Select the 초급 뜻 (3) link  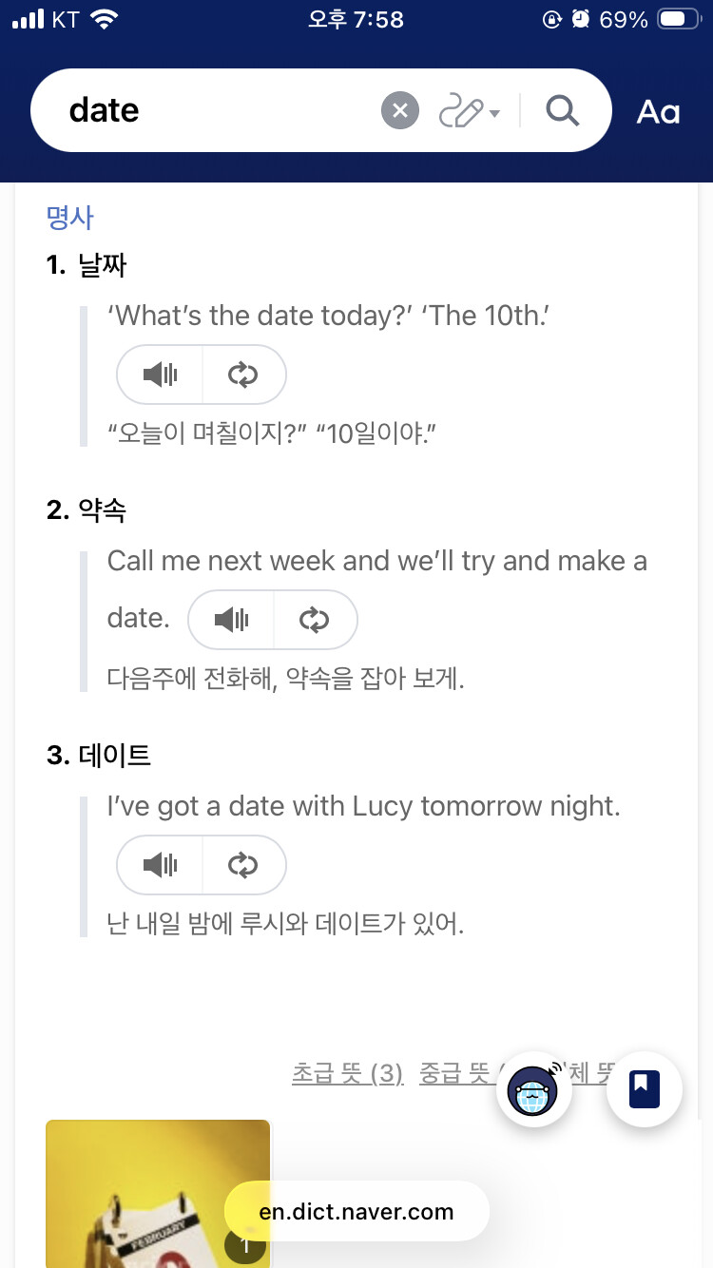pos(347,1074)
